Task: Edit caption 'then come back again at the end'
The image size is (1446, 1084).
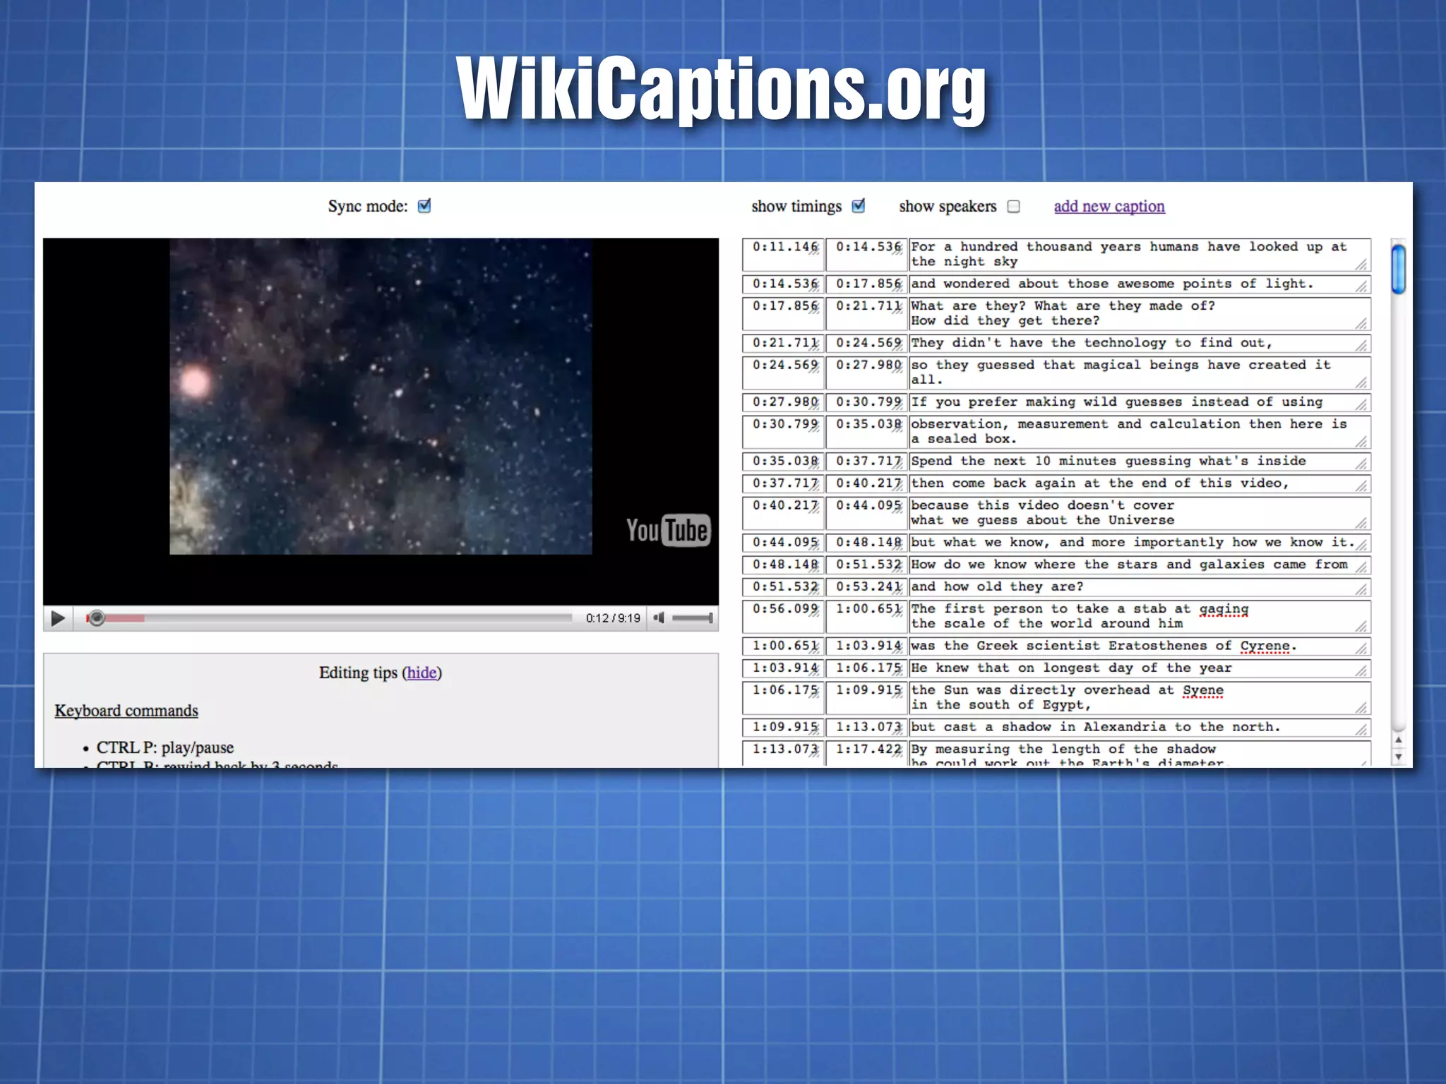Action: tap(1140, 484)
